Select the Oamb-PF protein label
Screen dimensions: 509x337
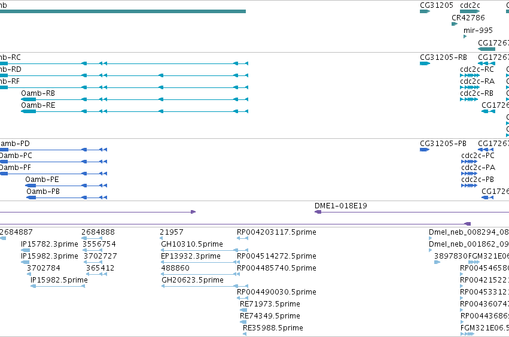pyautogui.click(x=16, y=168)
